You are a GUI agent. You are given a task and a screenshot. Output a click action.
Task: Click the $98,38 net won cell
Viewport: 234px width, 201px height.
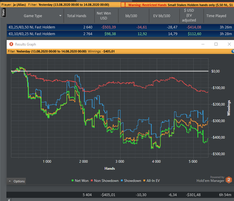pyautogui.click(x=110, y=34)
